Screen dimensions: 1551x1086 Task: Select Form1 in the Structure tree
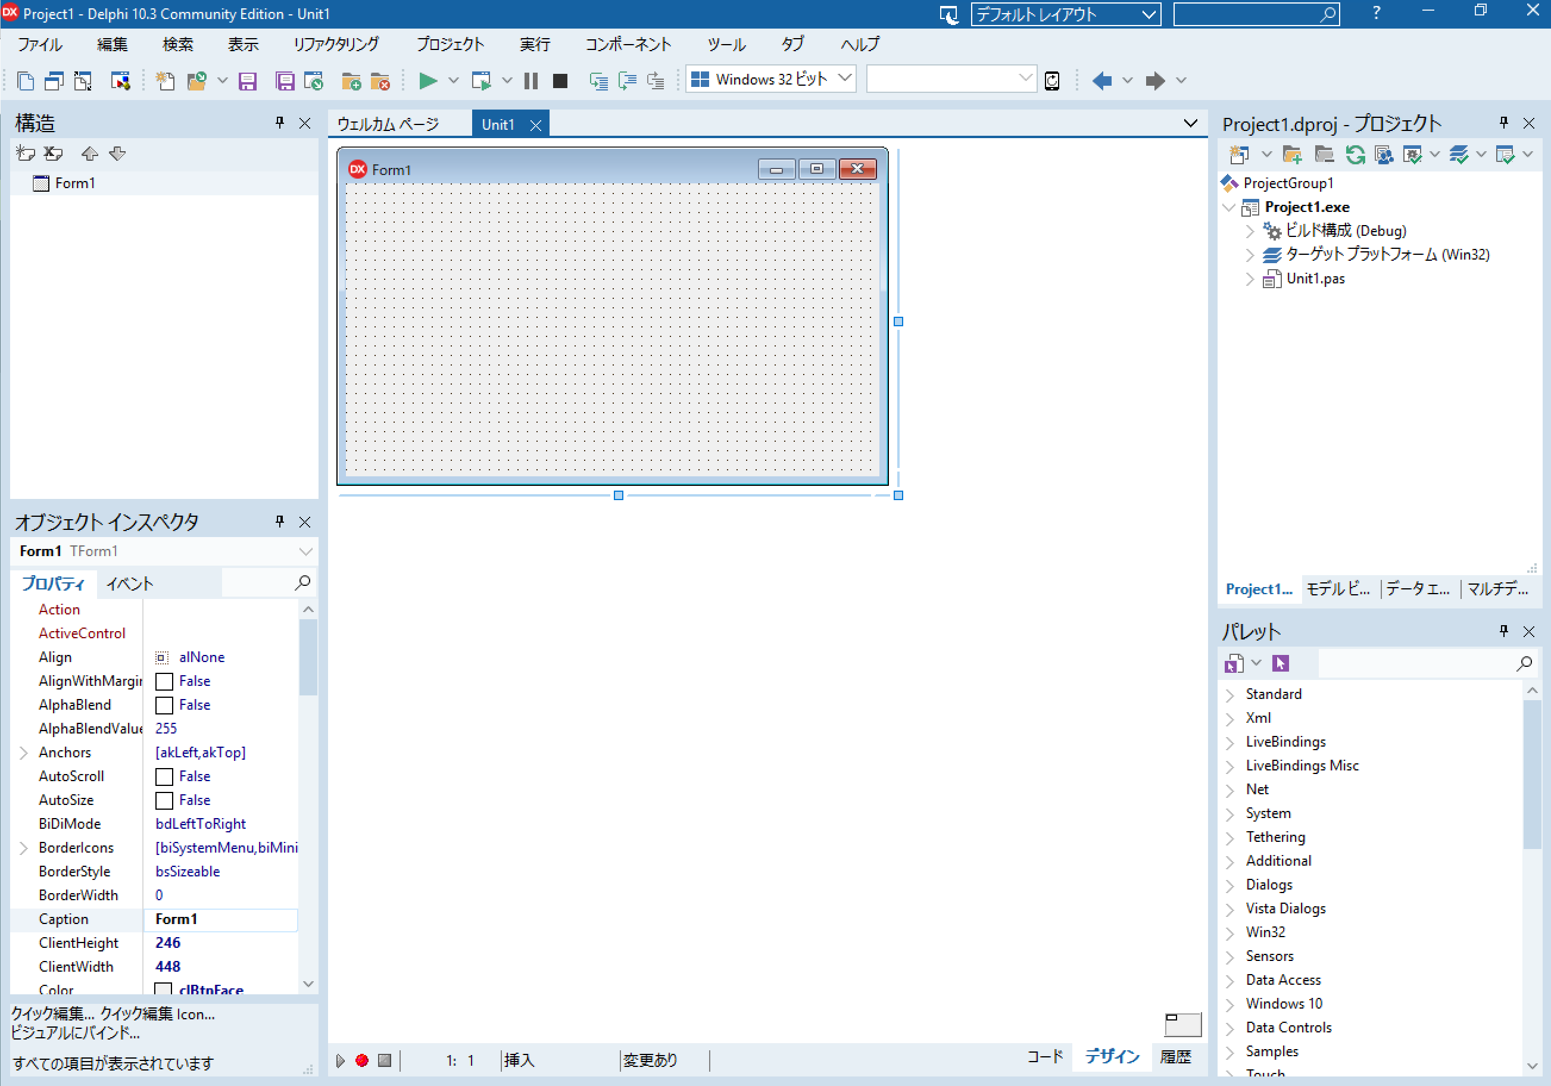point(75,183)
